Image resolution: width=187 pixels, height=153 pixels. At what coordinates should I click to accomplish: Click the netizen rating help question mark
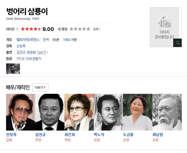[x=17, y=29]
